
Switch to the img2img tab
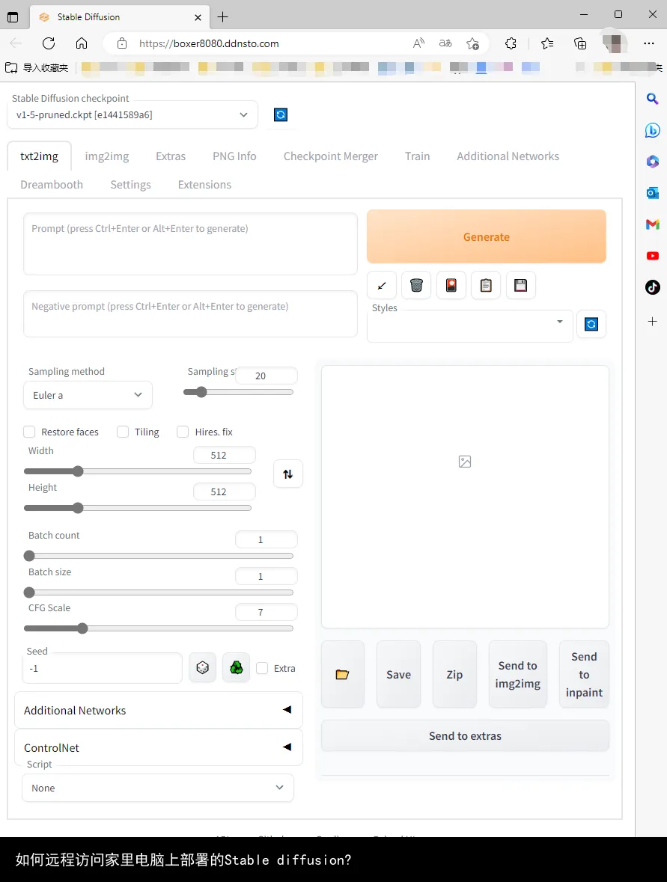(x=106, y=156)
